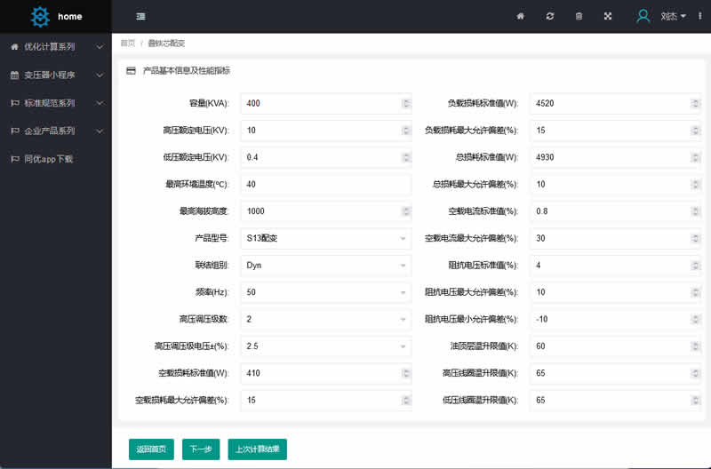Collapse the sidebar with the menu icon
711x469 pixels.
coord(141,16)
